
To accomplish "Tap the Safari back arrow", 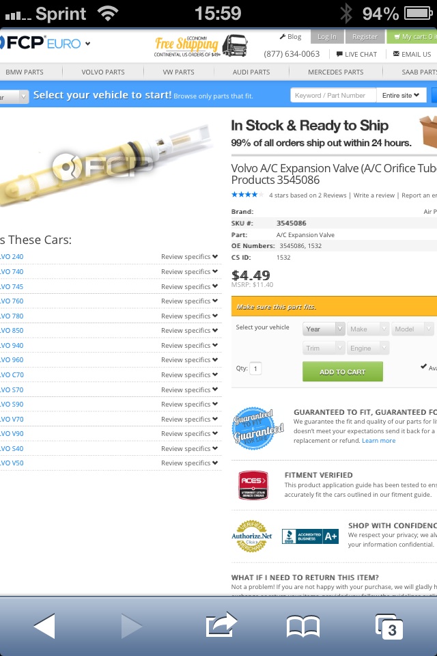I will point(44,625).
